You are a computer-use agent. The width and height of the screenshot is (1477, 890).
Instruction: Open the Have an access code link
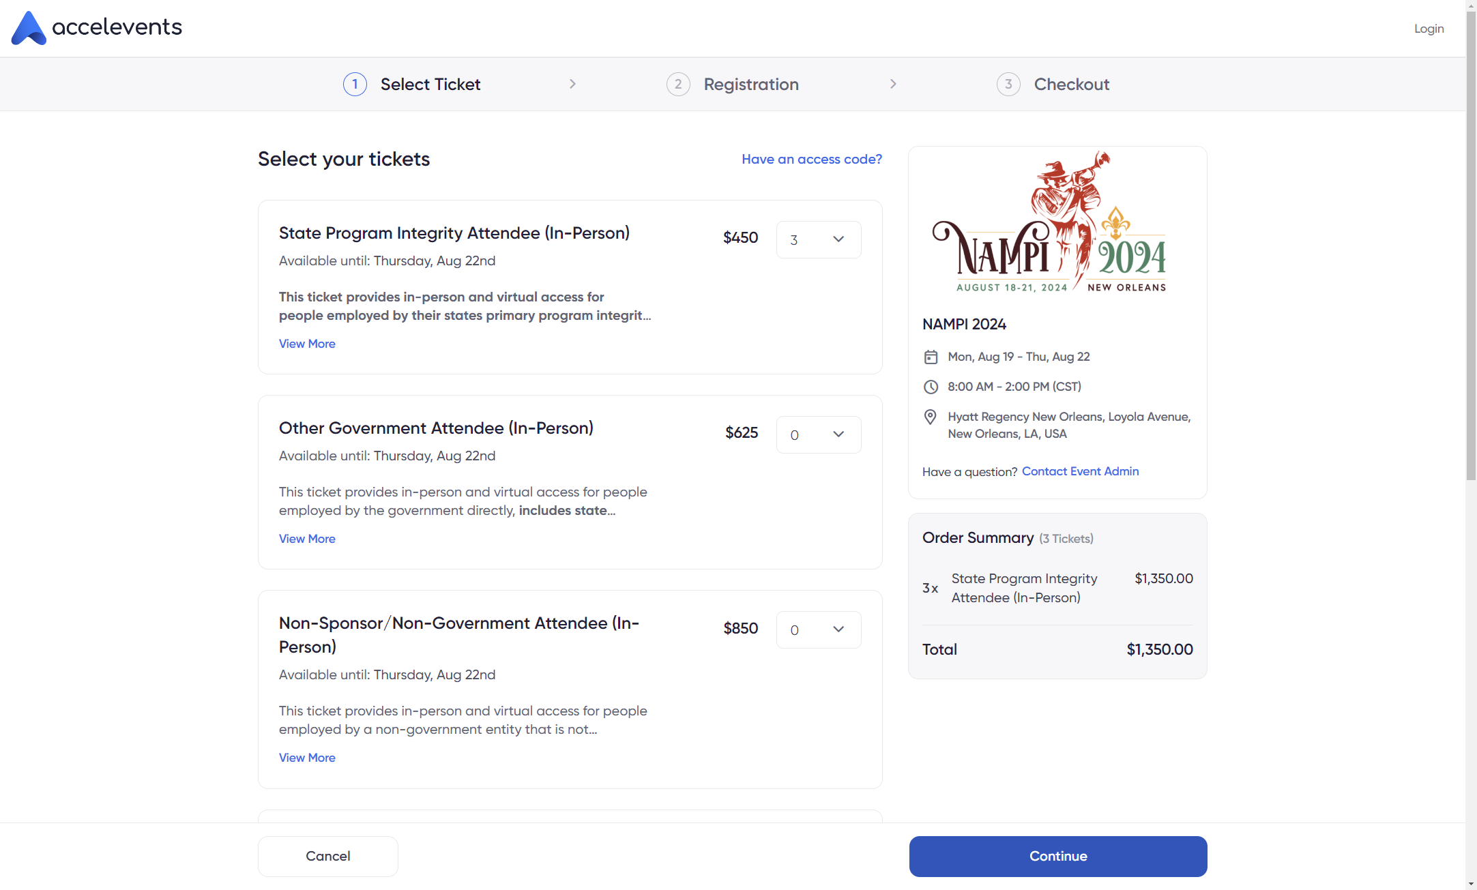[812, 159]
